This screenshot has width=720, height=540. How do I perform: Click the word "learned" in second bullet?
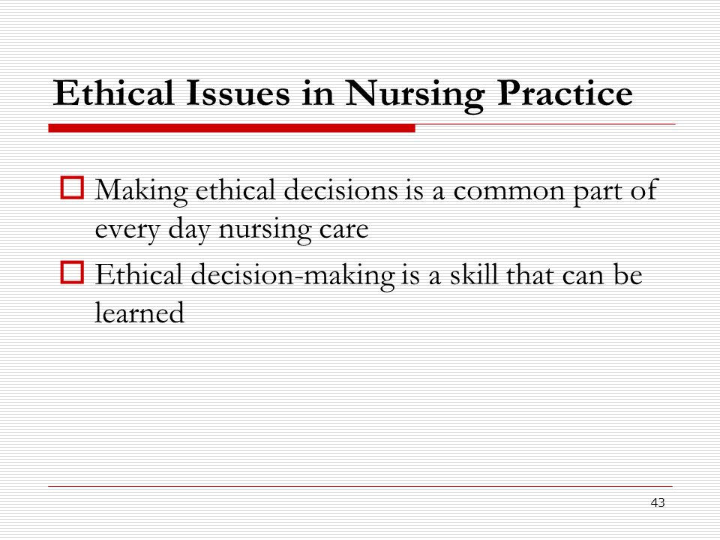coord(139,312)
